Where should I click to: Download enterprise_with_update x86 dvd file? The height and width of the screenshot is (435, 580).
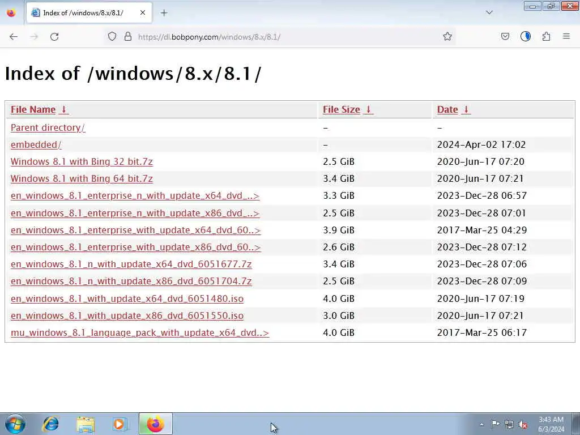point(136,247)
